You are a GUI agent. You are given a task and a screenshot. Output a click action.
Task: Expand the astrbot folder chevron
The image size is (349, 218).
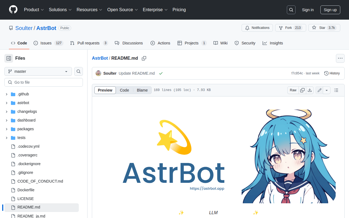click(x=7, y=103)
